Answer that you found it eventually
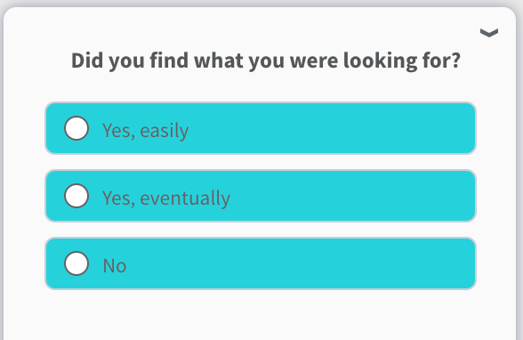This screenshot has width=523, height=340. 260,196
